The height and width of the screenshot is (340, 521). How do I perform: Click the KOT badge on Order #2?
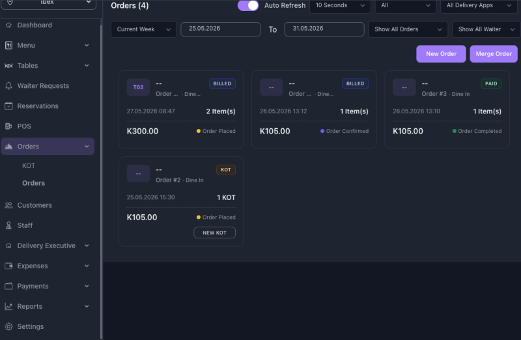click(x=226, y=170)
